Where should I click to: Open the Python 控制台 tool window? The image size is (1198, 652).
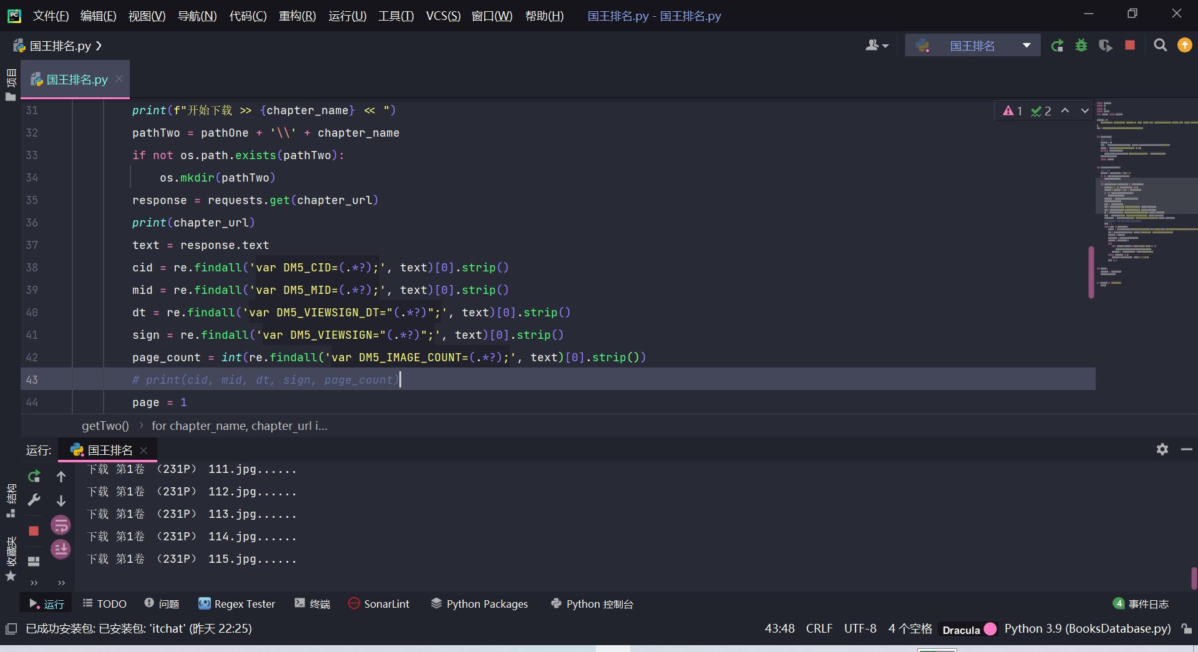tap(592, 604)
